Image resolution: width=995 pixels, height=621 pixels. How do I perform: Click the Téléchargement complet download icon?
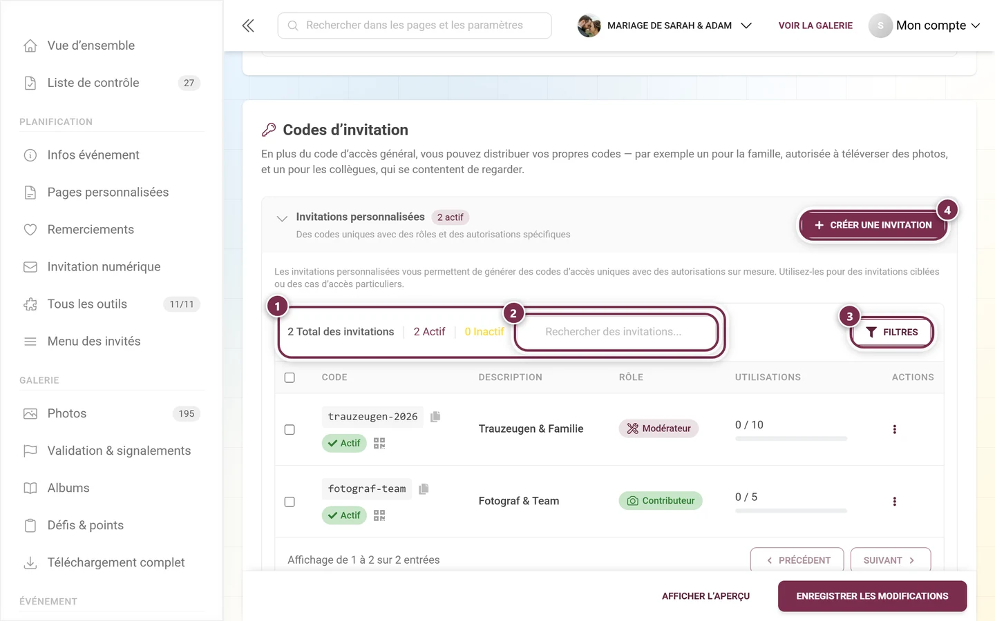tap(30, 563)
